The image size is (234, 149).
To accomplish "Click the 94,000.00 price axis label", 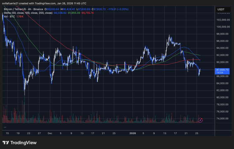I will click(222, 48).
